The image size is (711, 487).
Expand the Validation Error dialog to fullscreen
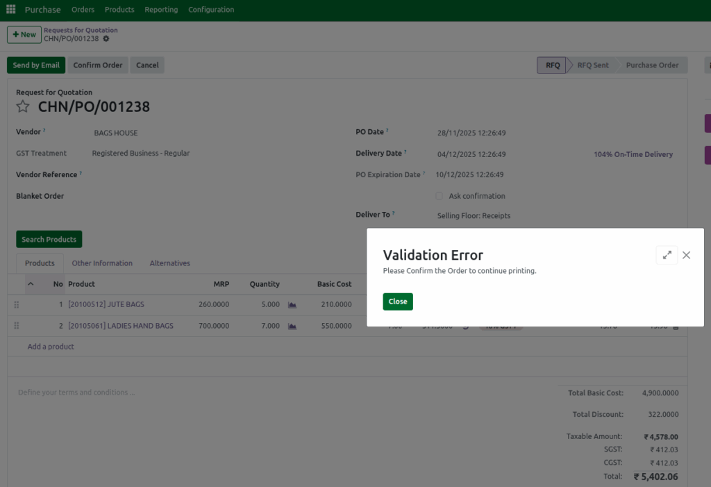click(x=666, y=255)
